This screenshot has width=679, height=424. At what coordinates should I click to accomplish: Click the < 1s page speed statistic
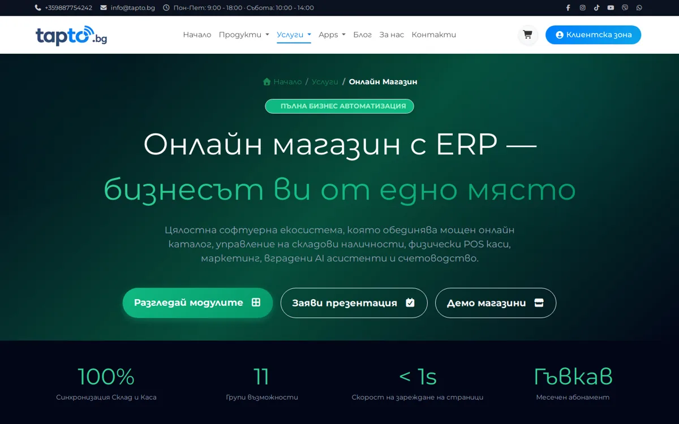(x=418, y=377)
